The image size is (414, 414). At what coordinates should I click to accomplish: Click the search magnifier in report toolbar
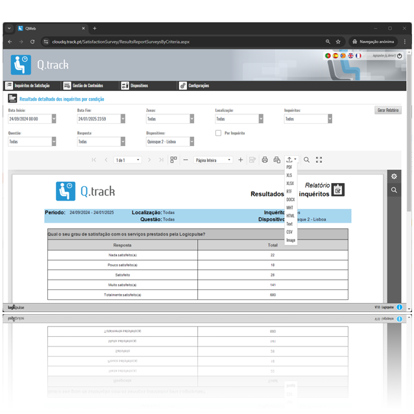(x=306, y=160)
